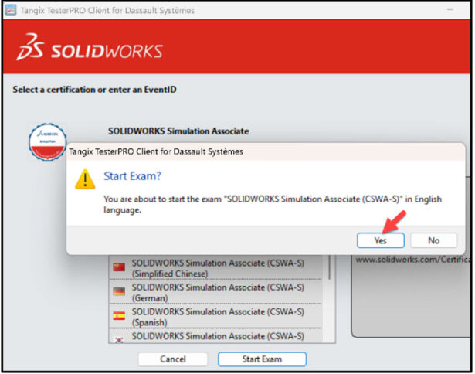Click the Simulation Associate certification badge
The width and height of the screenshot is (475, 374).
pyautogui.click(x=48, y=141)
